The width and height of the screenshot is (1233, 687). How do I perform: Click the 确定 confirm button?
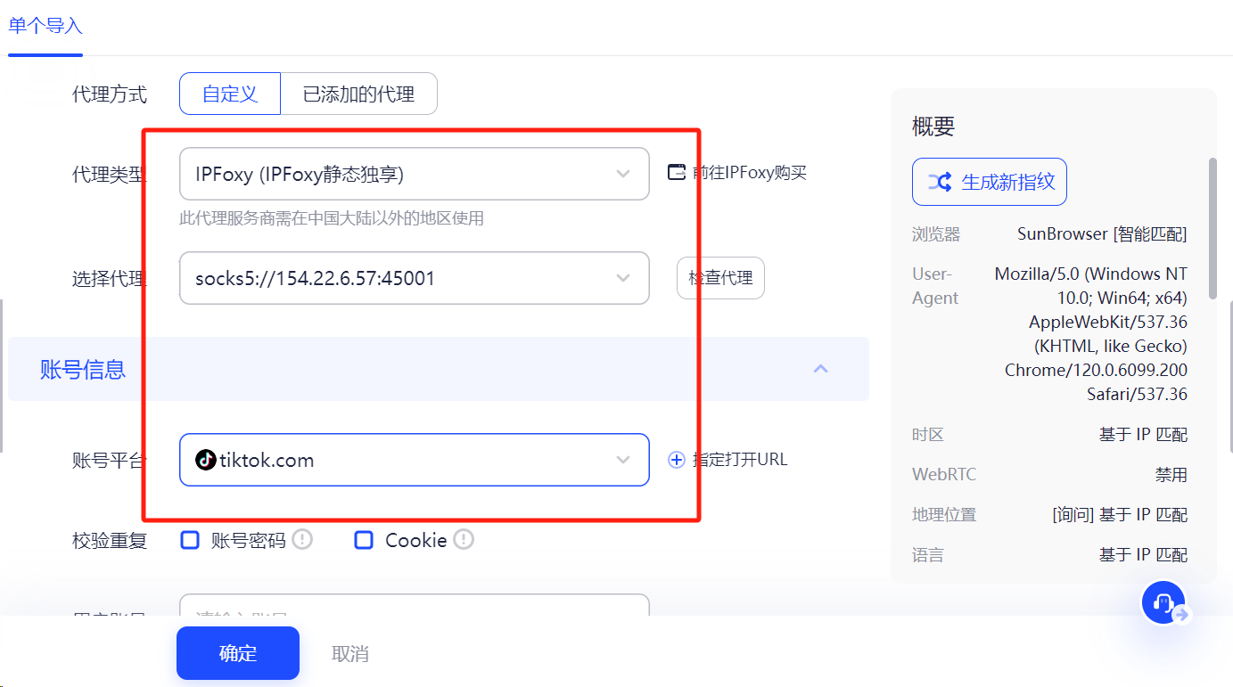point(238,653)
